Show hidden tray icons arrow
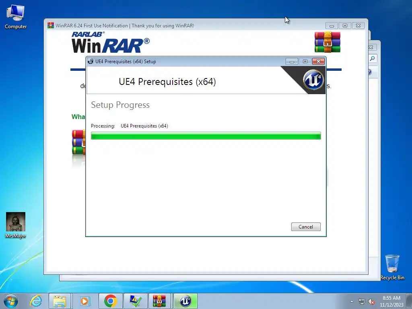This screenshot has height=309, width=412. click(x=352, y=301)
